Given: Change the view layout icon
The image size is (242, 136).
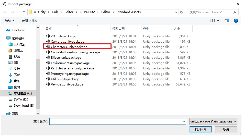Looking at the screenshot, I should click(x=213, y=21).
